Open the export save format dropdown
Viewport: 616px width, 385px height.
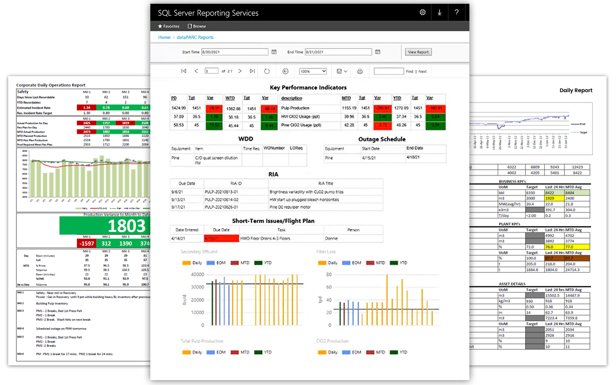[342, 71]
